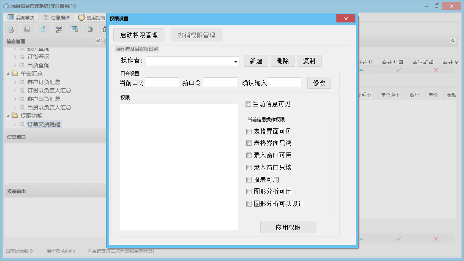Click 新建 to create an operator
Image resolution: width=464 pixels, height=261 pixels.
[x=256, y=61]
